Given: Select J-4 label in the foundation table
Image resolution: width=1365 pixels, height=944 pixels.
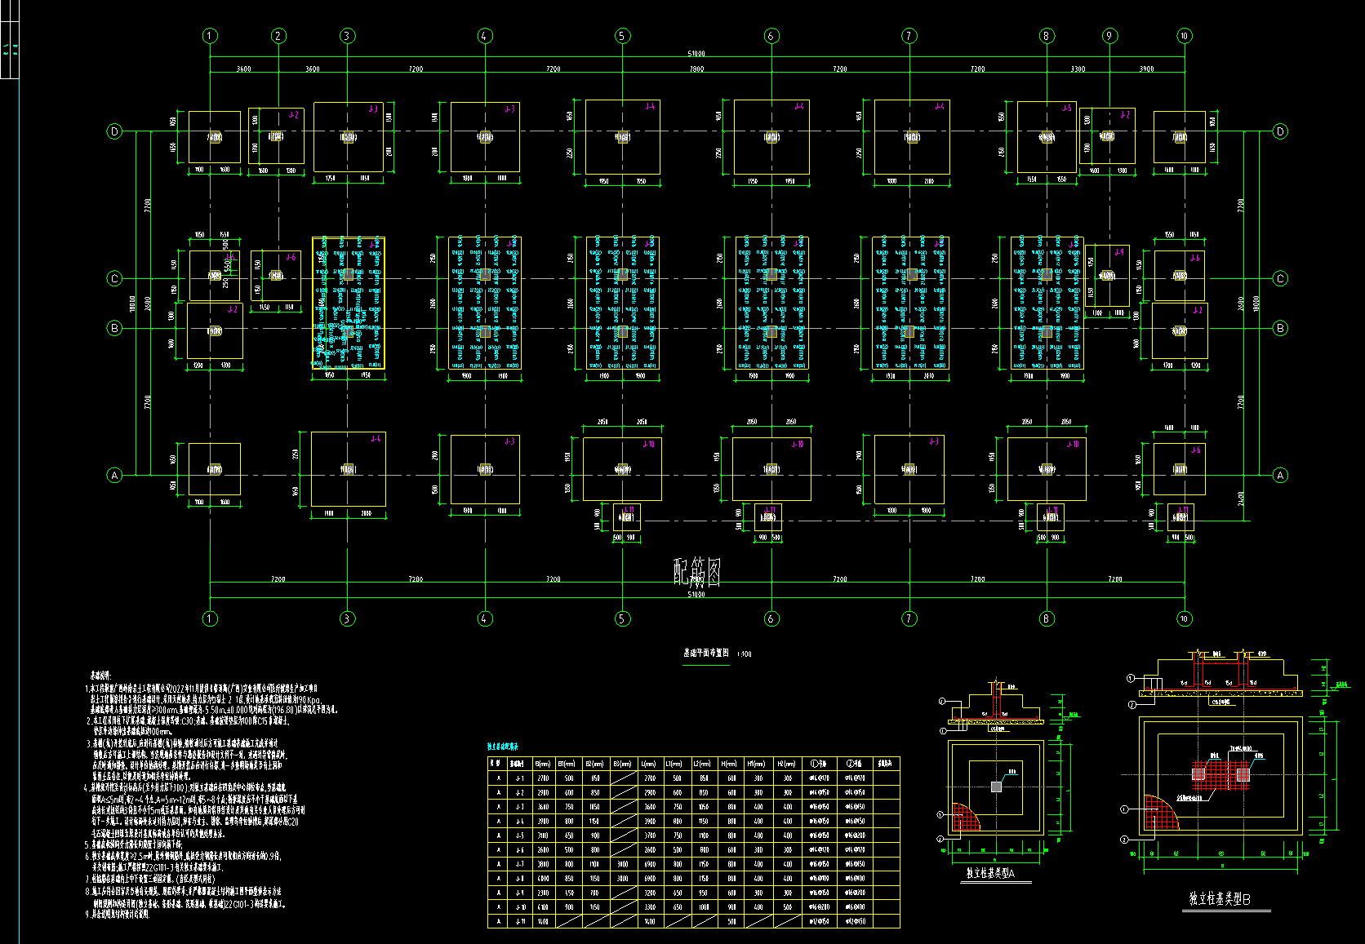Looking at the screenshot, I should (519, 821).
